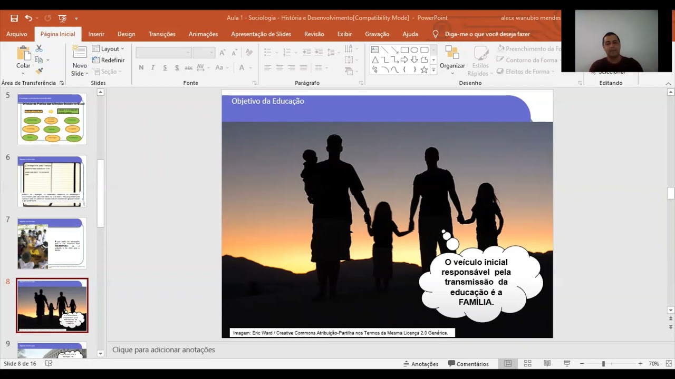The width and height of the screenshot is (675, 379).
Task: Select the five-point star shape
Action: click(x=424, y=69)
